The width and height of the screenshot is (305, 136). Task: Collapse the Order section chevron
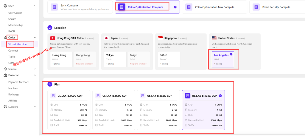35,37
